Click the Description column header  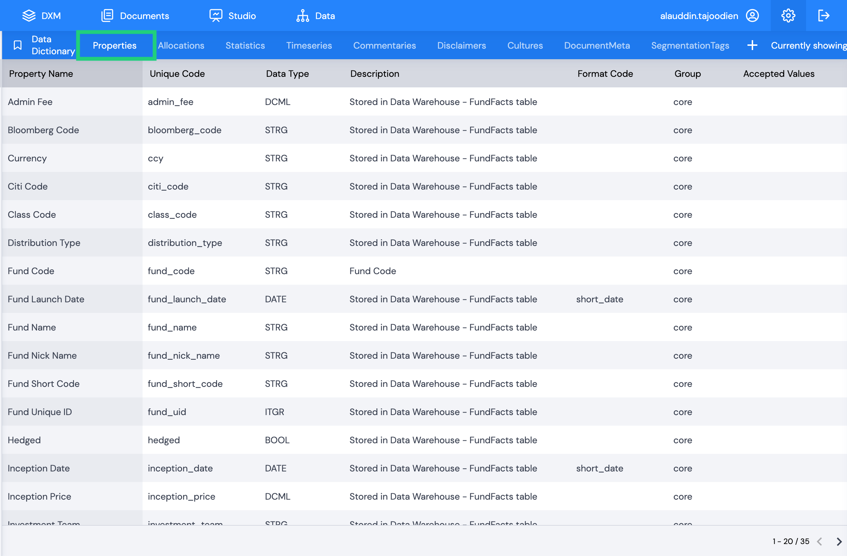(x=375, y=74)
